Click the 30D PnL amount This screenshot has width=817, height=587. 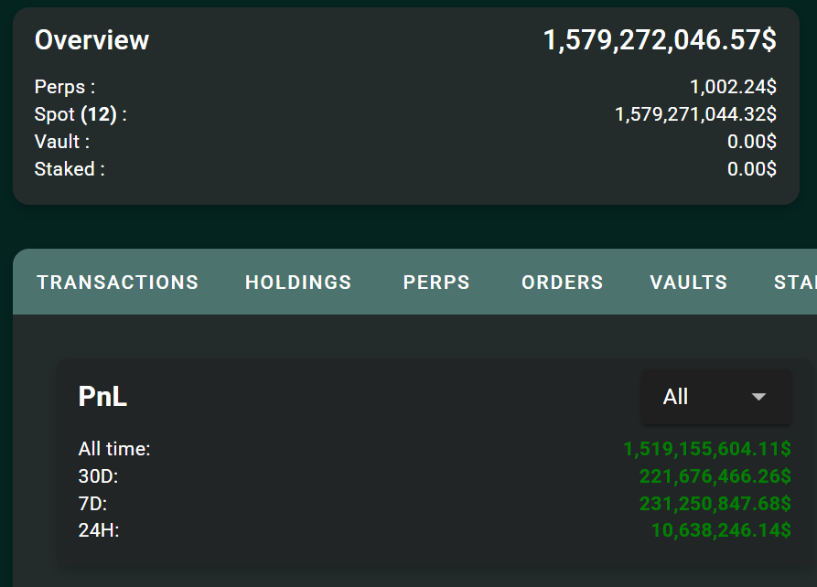tap(714, 476)
